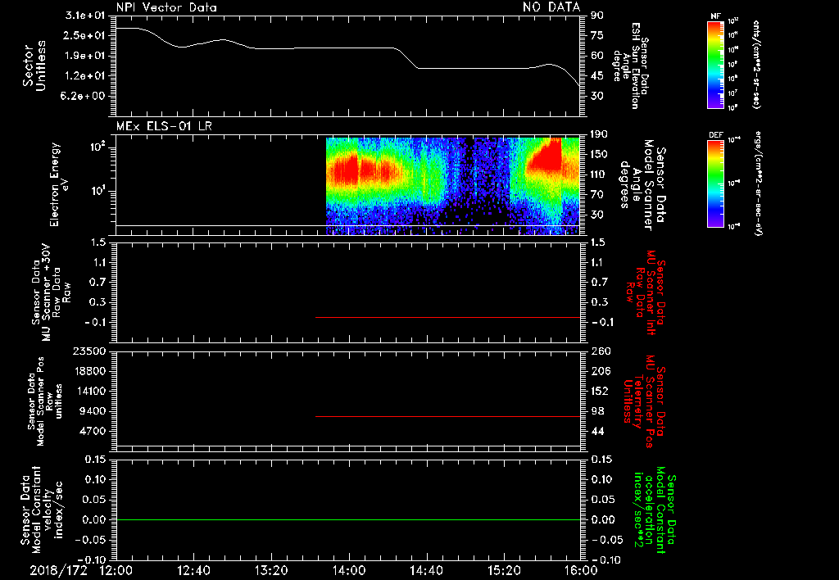839x580 pixels.
Task: Click the "ergs/(cm**2-sr-sec-eV)" units label
Action: tap(758, 183)
